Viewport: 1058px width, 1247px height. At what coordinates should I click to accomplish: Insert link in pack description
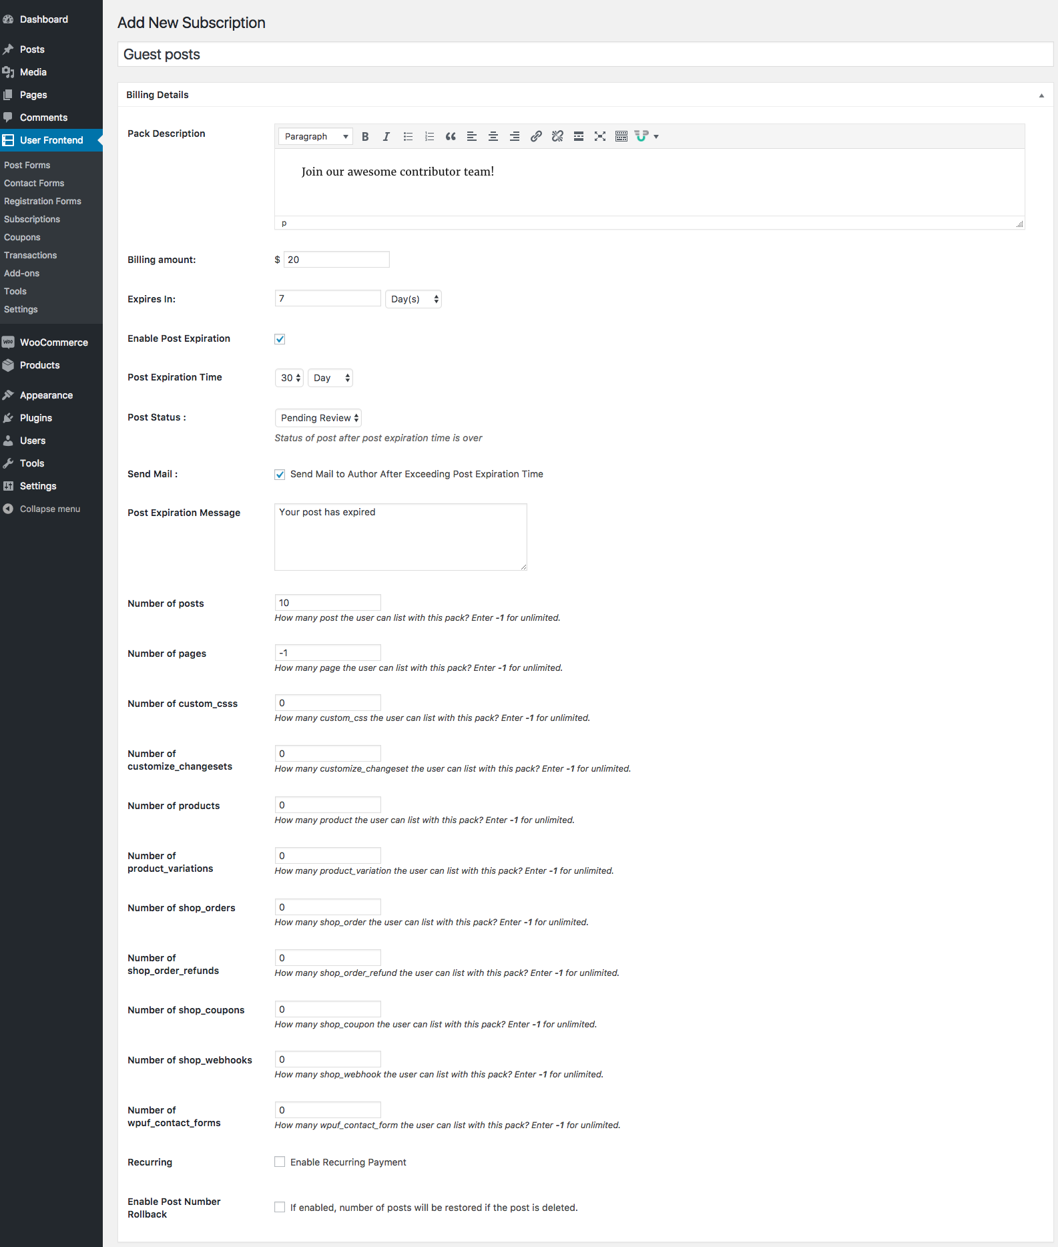[x=536, y=136]
